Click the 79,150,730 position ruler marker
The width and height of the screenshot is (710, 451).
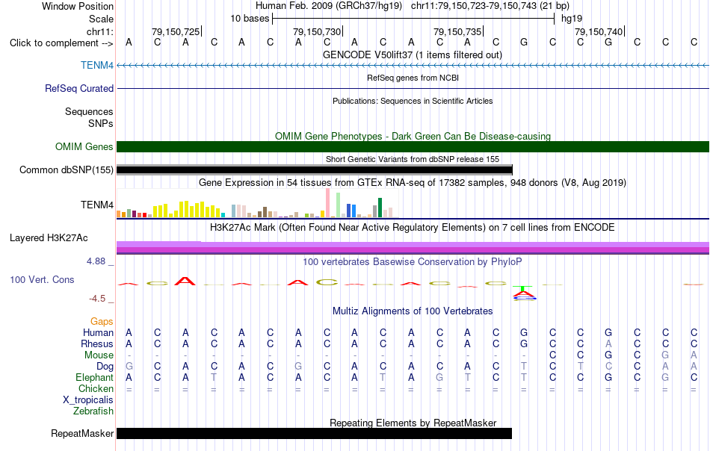click(318, 31)
